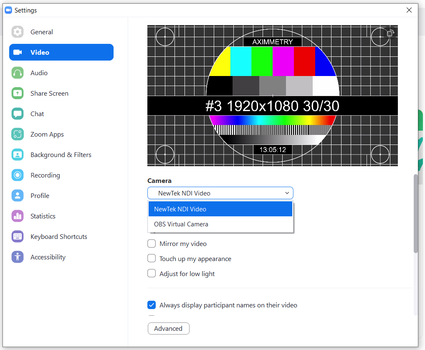The width and height of the screenshot is (425, 350).
Task: Click the General gear icon
Action: click(18, 32)
